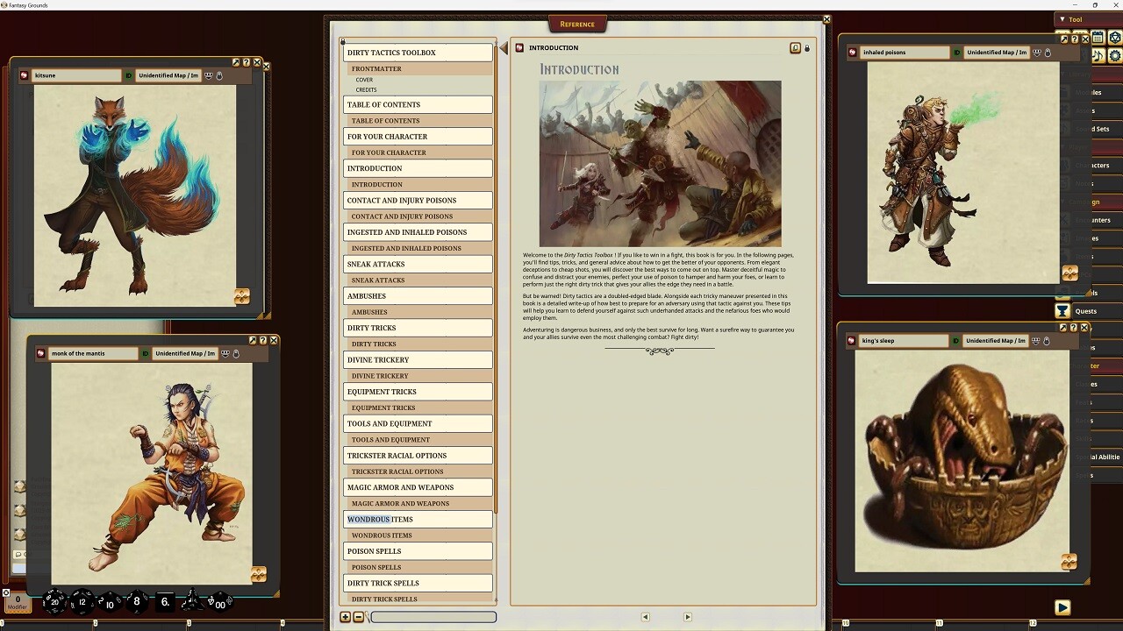Viewport: 1123px width, 631px height.
Task: Roll the d12 die
Action: [x=82, y=602]
